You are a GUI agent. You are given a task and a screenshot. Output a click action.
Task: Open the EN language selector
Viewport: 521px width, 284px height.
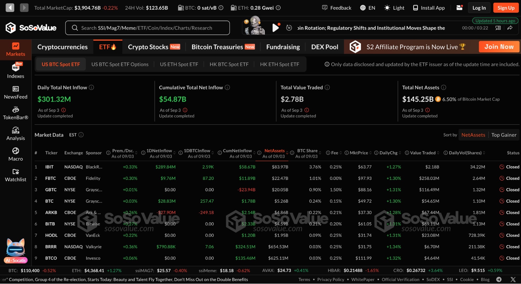368,8
